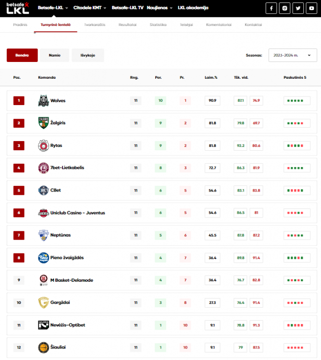Click the Šiauliai basketball logo
321x360 pixels.
pyautogui.click(x=43, y=348)
